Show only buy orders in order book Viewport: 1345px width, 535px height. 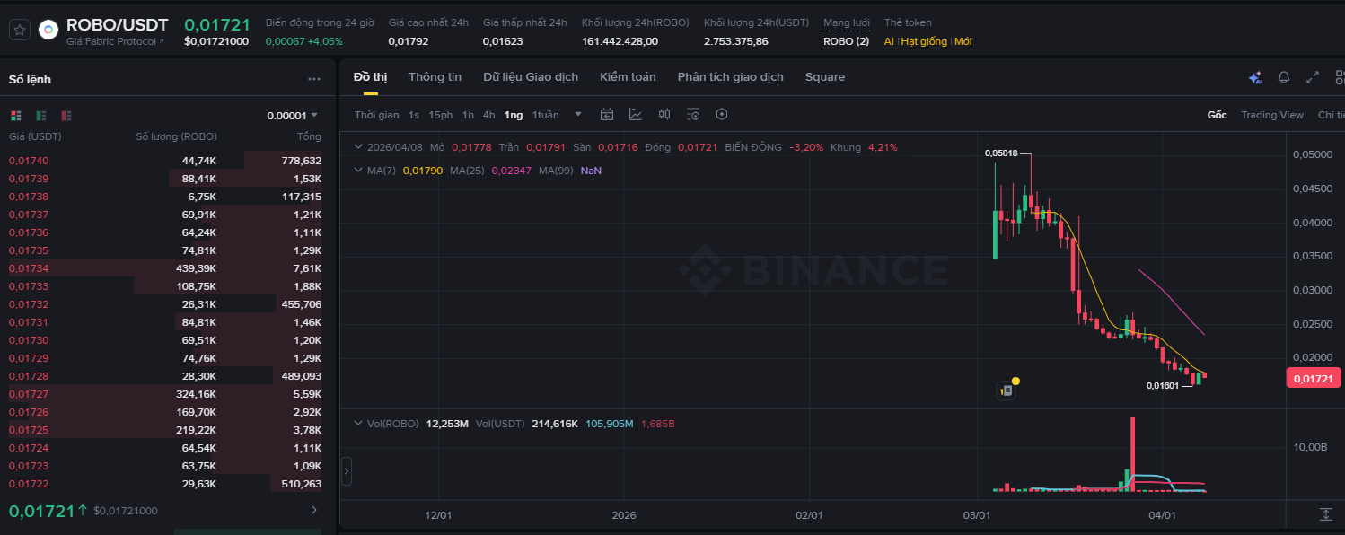(x=40, y=116)
